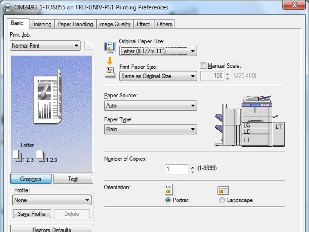
Task: Select Portrait orientation radio button
Action: 168,200
